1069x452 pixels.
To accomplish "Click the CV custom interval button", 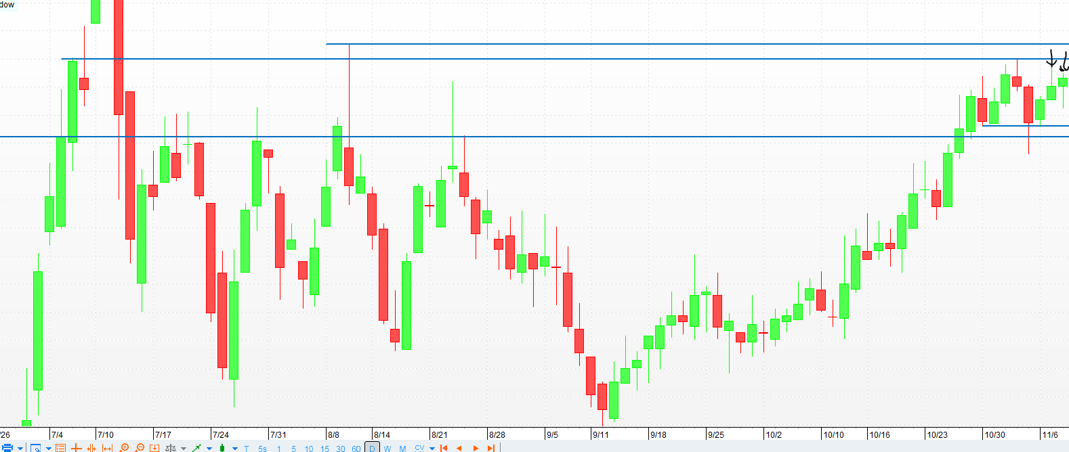I will (x=419, y=448).
